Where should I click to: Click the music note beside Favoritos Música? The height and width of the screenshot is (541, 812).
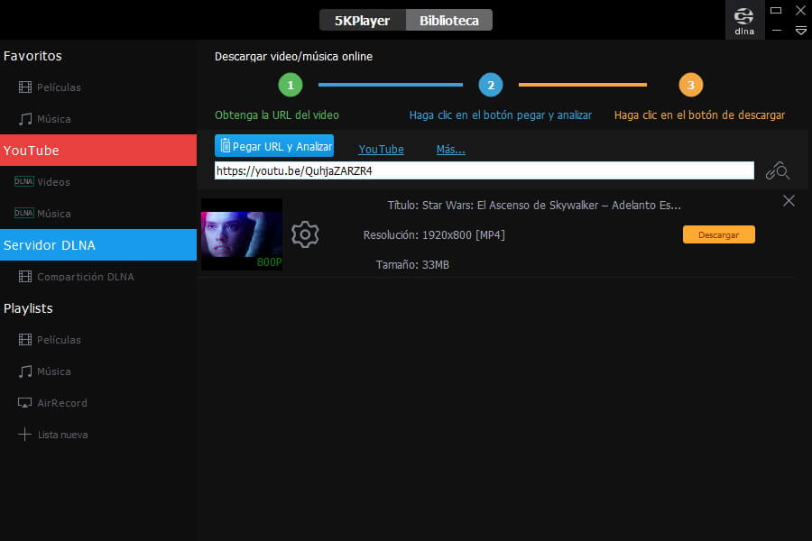pos(25,119)
